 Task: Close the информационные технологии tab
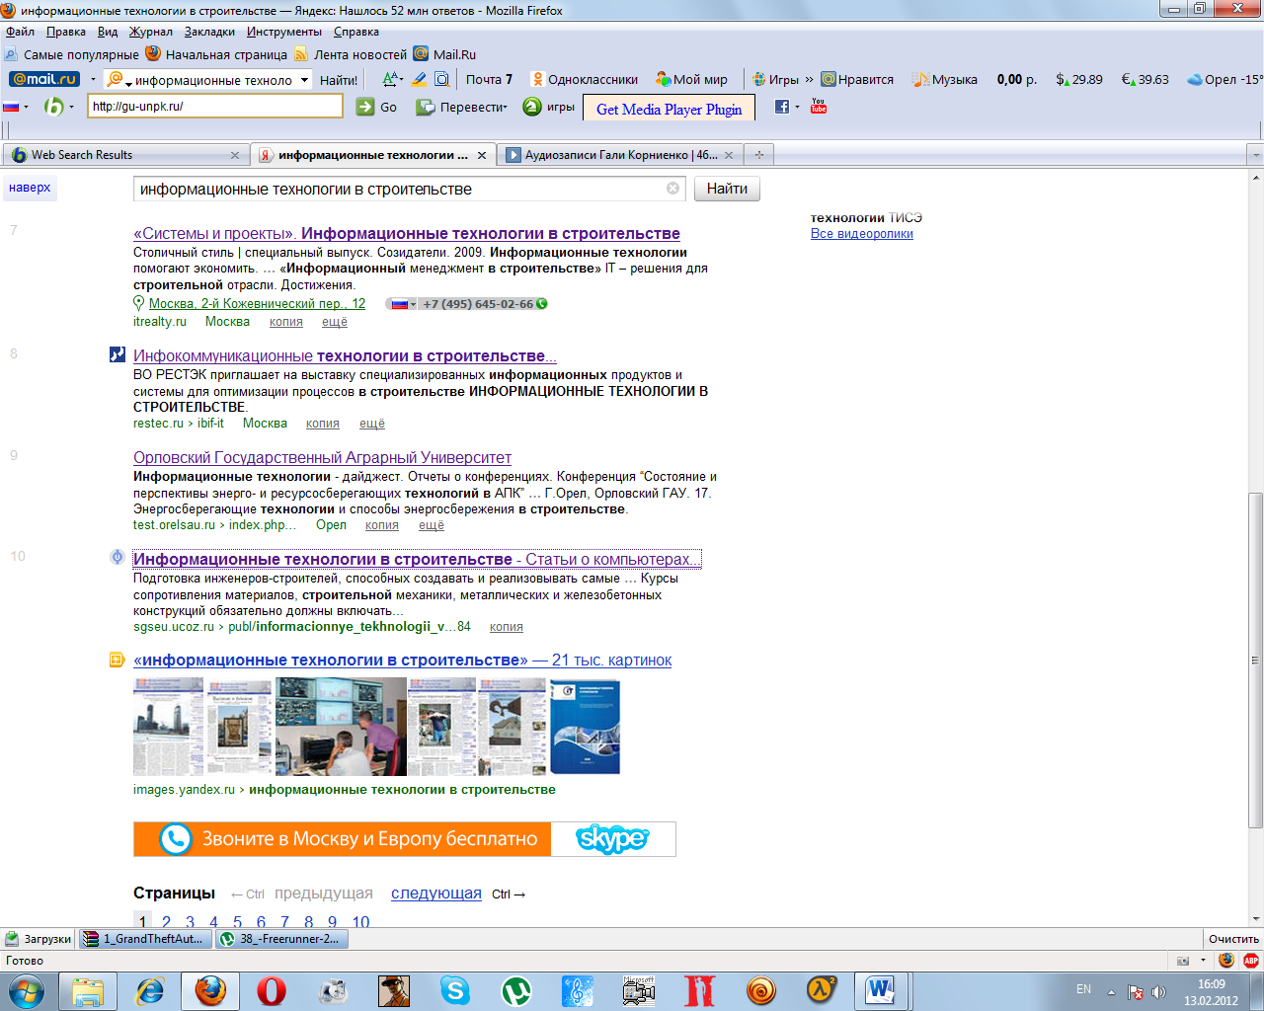pos(482,155)
